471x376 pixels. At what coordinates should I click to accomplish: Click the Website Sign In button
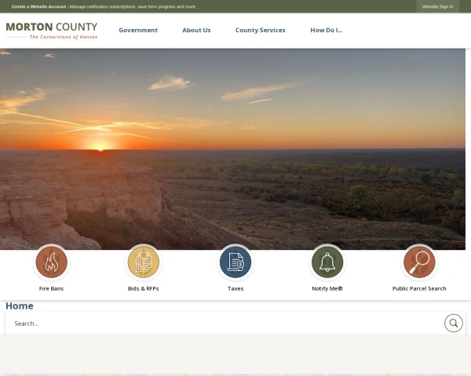tap(438, 6)
